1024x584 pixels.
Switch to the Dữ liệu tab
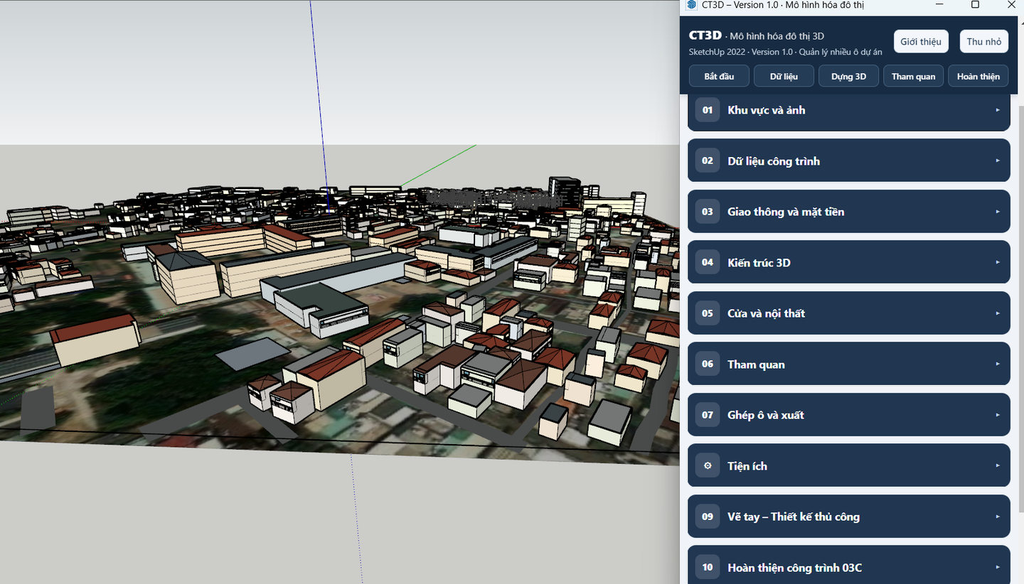click(784, 76)
